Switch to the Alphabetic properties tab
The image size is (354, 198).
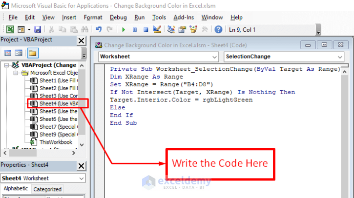click(16, 189)
